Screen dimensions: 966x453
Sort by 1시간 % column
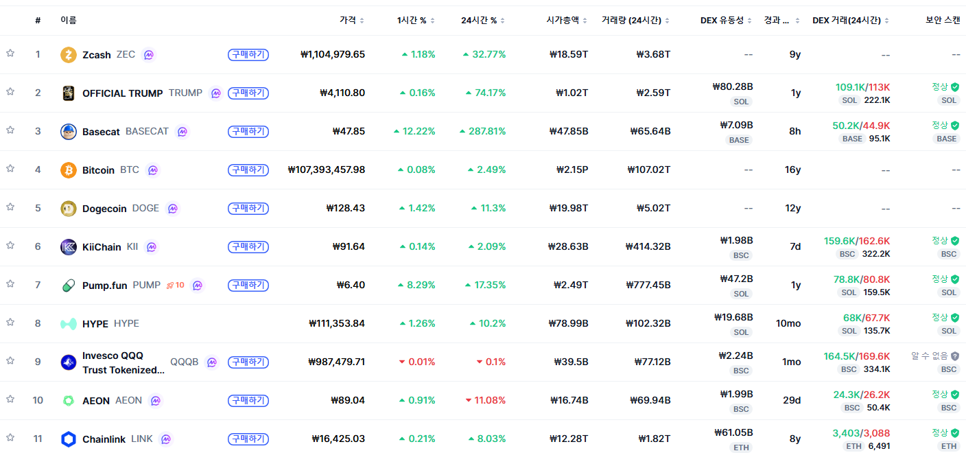[416, 21]
